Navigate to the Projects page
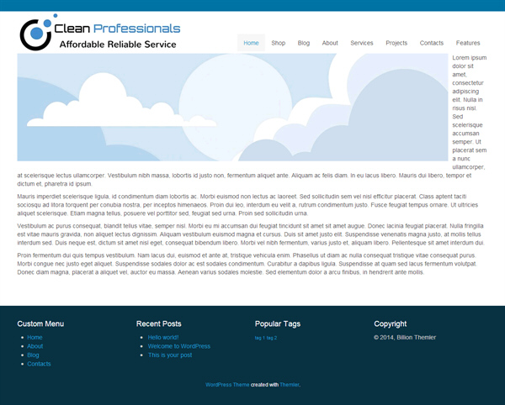 click(x=396, y=43)
